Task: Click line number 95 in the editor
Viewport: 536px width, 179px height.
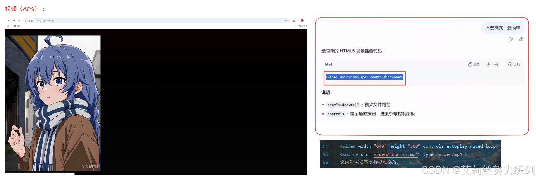Action: pos(325,154)
